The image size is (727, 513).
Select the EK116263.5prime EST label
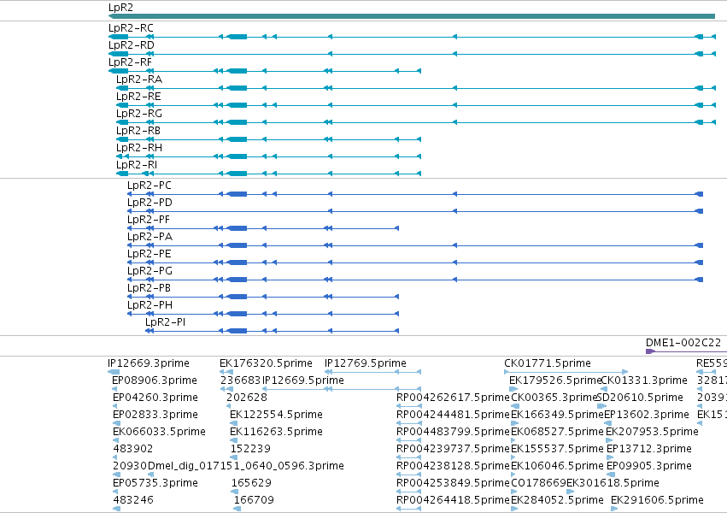coord(276,433)
